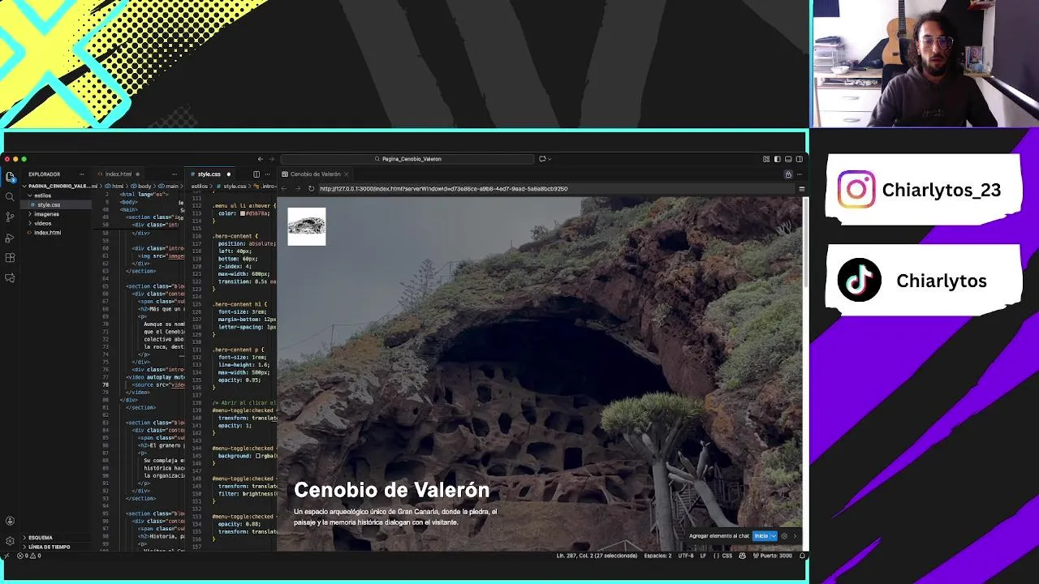Click the rgba color swatch on background line

(258, 456)
